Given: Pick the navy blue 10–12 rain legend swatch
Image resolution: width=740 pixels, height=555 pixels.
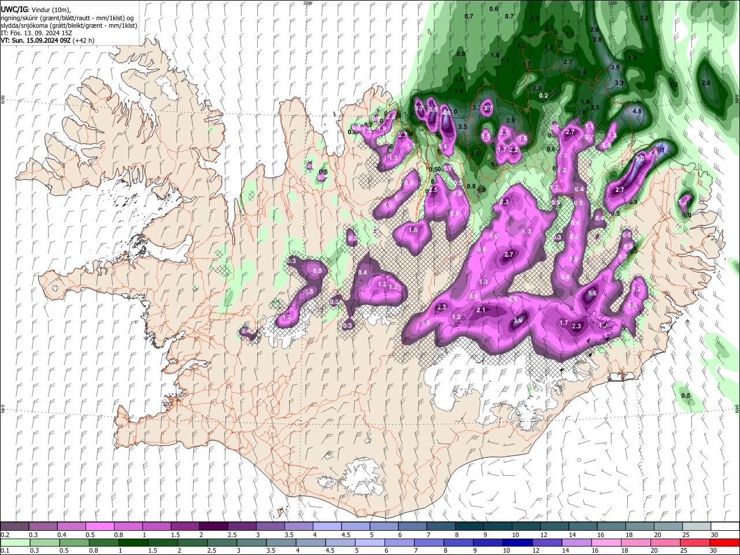Looking at the screenshot, I should (517, 543).
